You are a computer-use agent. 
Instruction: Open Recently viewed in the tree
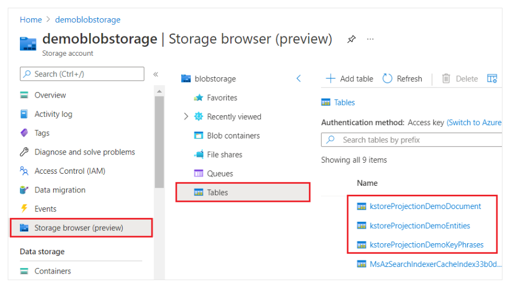[x=234, y=117]
